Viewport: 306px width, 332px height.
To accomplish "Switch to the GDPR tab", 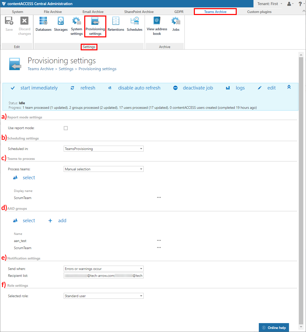I will [179, 12].
